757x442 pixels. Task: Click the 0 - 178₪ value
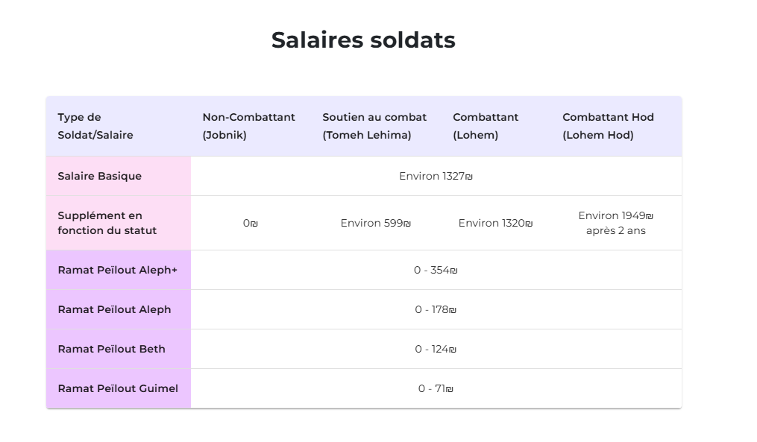[x=436, y=309]
